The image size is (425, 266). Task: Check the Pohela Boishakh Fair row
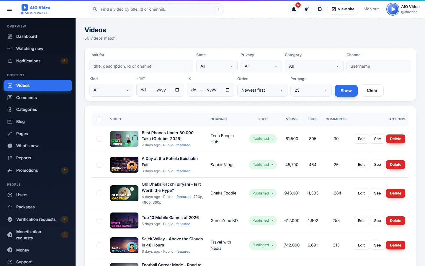point(99,165)
